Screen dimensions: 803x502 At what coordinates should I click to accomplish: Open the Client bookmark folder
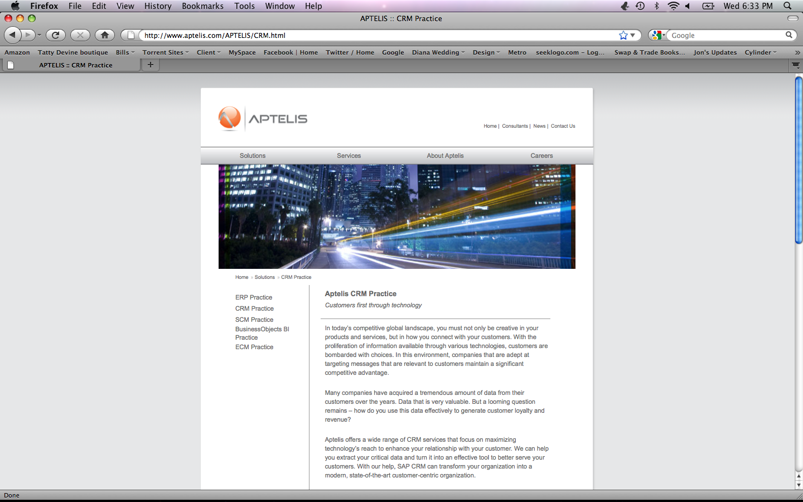pyautogui.click(x=209, y=52)
